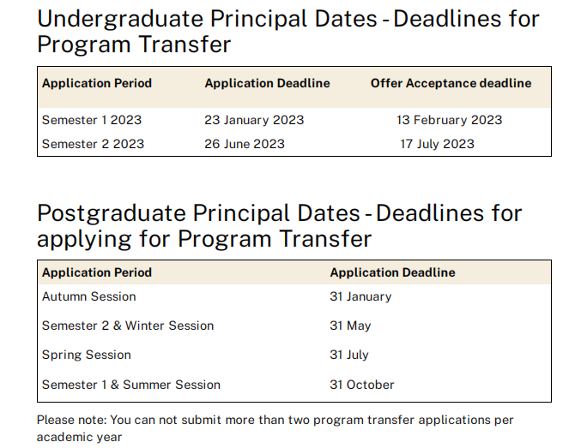
Task: Click the 31 May postgraduate deadline
Action: pyautogui.click(x=350, y=326)
